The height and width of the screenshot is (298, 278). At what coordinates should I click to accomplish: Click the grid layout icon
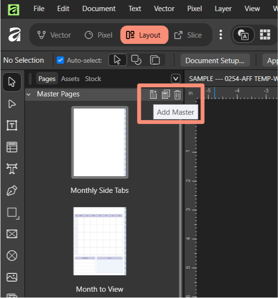(265, 35)
